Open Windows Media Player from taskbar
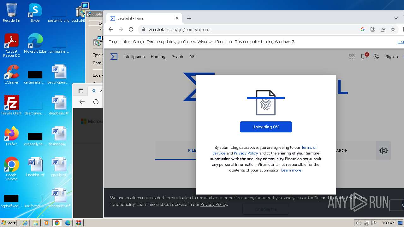Viewport: 404px width, 227px height. point(46,223)
